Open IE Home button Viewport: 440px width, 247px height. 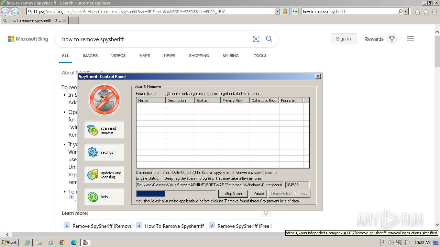(x=417, y=12)
